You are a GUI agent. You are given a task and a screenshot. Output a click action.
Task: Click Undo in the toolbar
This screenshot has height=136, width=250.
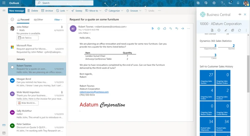click(149, 11)
